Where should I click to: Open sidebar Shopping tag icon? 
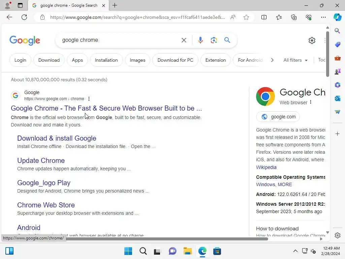tap(337, 45)
